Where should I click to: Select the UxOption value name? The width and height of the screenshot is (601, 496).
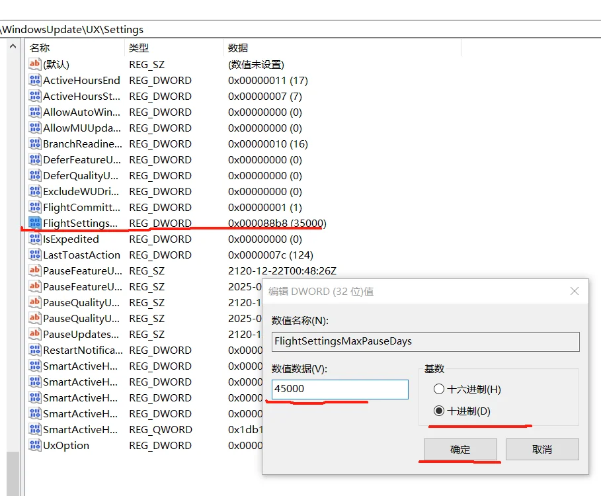66,445
